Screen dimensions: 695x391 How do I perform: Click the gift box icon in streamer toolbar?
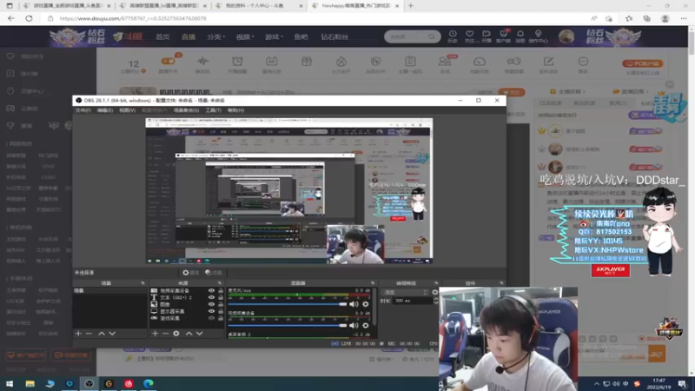pos(307,62)
